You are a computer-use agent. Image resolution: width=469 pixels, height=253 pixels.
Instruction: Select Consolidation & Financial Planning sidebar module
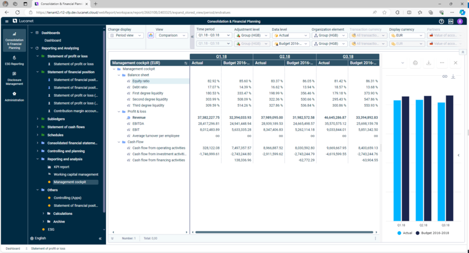tap(15, 40)
